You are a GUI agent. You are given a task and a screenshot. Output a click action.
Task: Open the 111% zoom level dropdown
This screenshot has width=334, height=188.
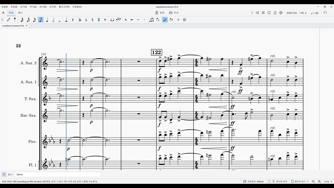(328, 181)
